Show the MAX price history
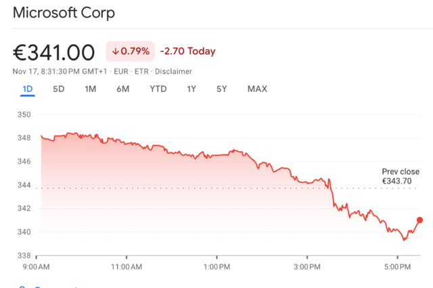The image size is (433, 288). click(x=257, y=89)
